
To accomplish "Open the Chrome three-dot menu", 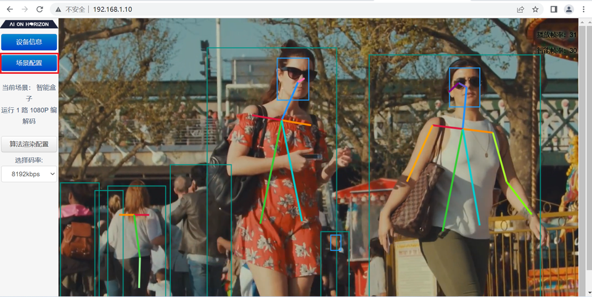I will (584, 9).
